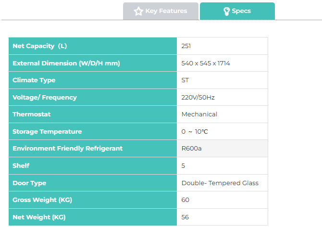Screen dimensions: 322x227
Task: Click the Voltage/ Frequency row label
Action: 45,98
